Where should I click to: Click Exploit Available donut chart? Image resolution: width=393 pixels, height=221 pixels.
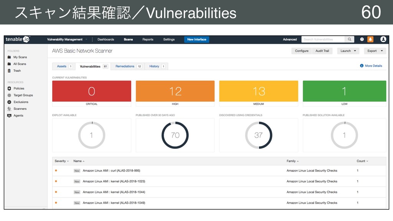click(91, 135)
